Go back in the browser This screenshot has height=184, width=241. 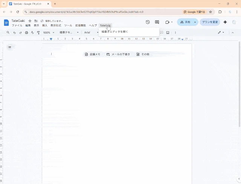coord(4,12)
